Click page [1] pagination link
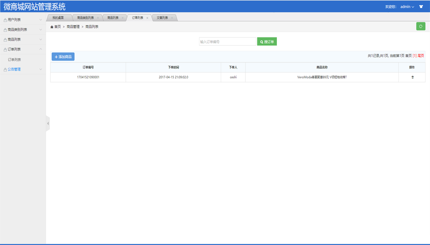430x245 pixels. click(x=415, y=56)
